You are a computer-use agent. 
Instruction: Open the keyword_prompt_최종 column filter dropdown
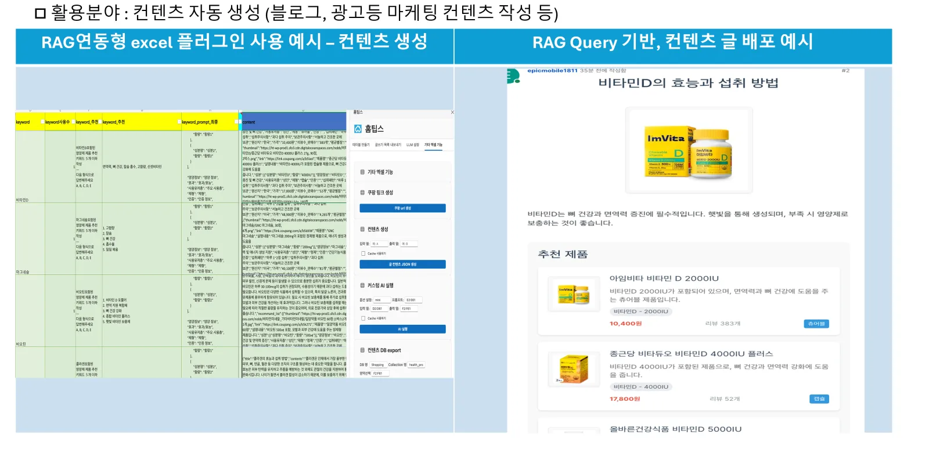point(237,122)
